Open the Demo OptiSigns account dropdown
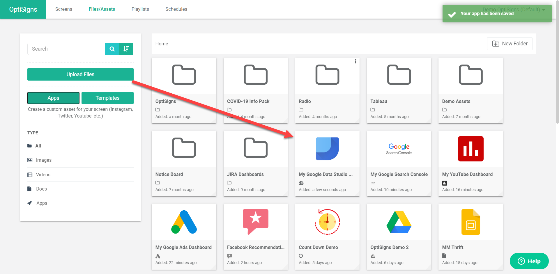Viewport: 559px width, 274px height. (x=514, y=10)
